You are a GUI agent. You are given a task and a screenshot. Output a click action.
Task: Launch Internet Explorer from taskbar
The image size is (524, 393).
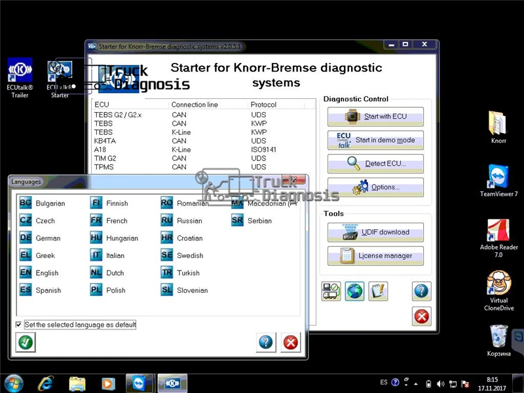pos(45,384)
